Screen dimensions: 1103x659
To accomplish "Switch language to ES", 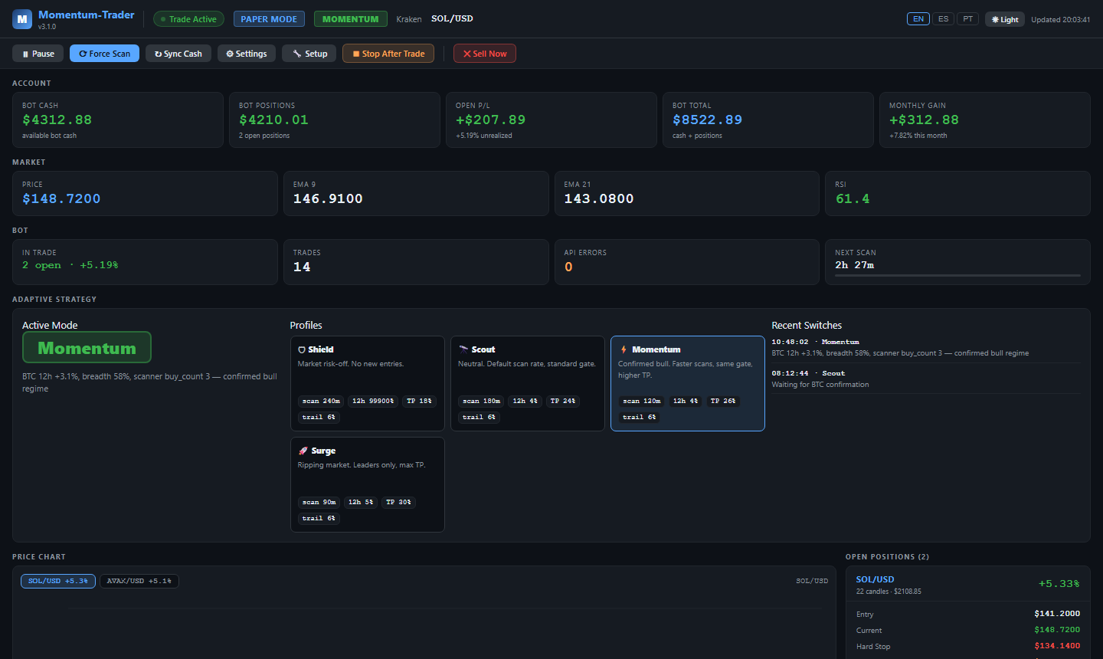I will coord(944,19).
